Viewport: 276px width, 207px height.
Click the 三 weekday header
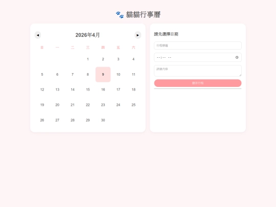[x=88, y=48]
